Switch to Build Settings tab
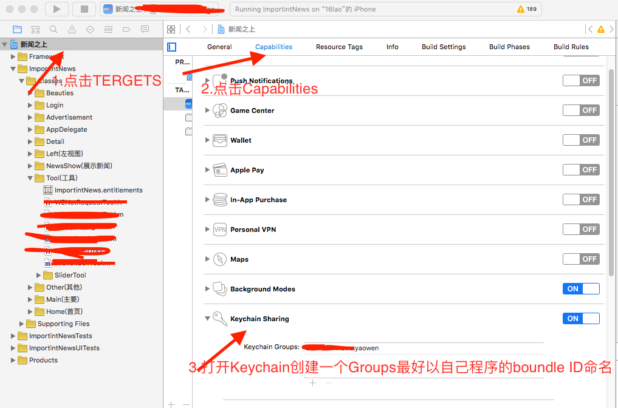Screen dimensions: 618x408 (444, 47)
